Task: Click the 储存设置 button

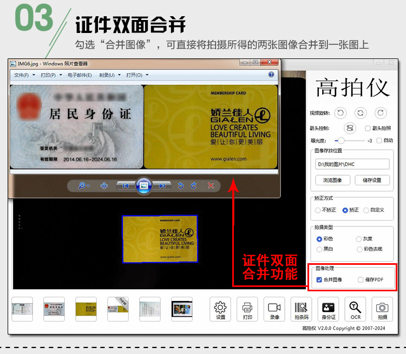Action: (x=372, y=180)
